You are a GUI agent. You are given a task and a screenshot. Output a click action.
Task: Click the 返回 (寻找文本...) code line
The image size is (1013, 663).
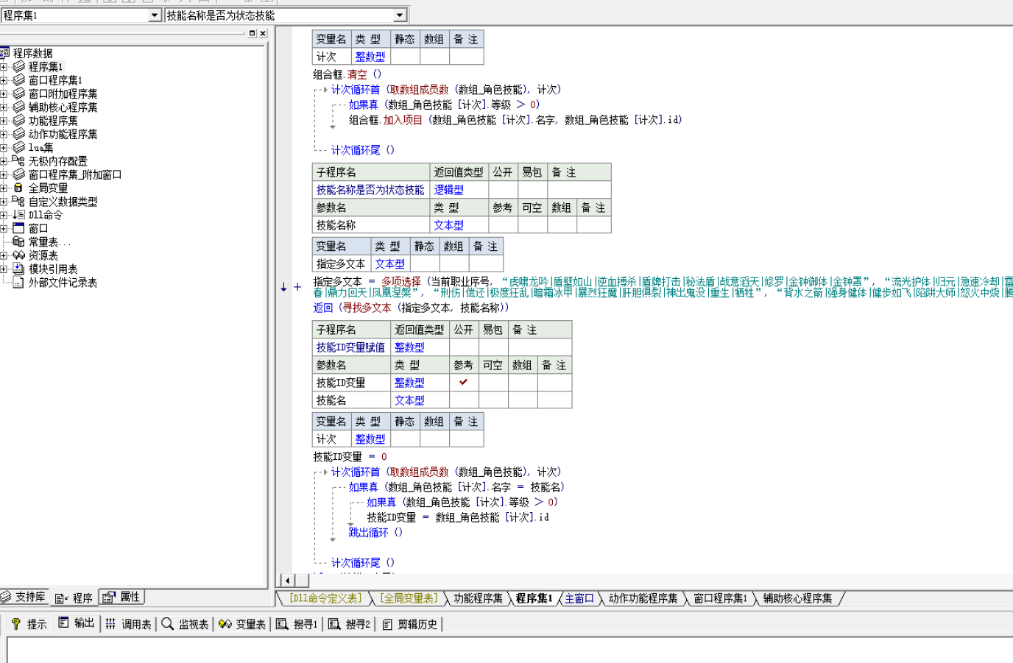(x=411, y=308)
